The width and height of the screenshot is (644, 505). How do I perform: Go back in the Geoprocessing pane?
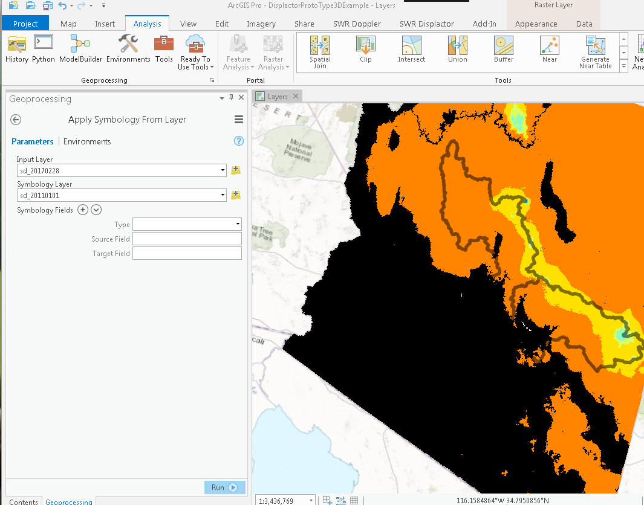pyautogui.click(x=16, y=120)
